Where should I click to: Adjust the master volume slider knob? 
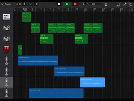point(94,4)
